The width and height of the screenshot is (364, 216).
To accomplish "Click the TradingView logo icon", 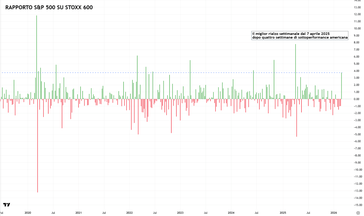I will tap(7, 205).
